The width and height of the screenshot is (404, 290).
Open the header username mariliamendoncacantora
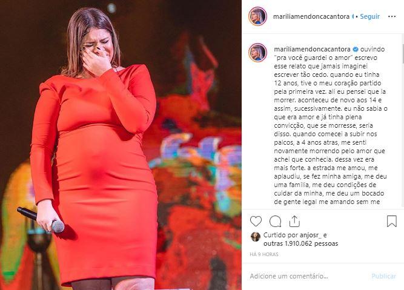click(x=311, y=16)
